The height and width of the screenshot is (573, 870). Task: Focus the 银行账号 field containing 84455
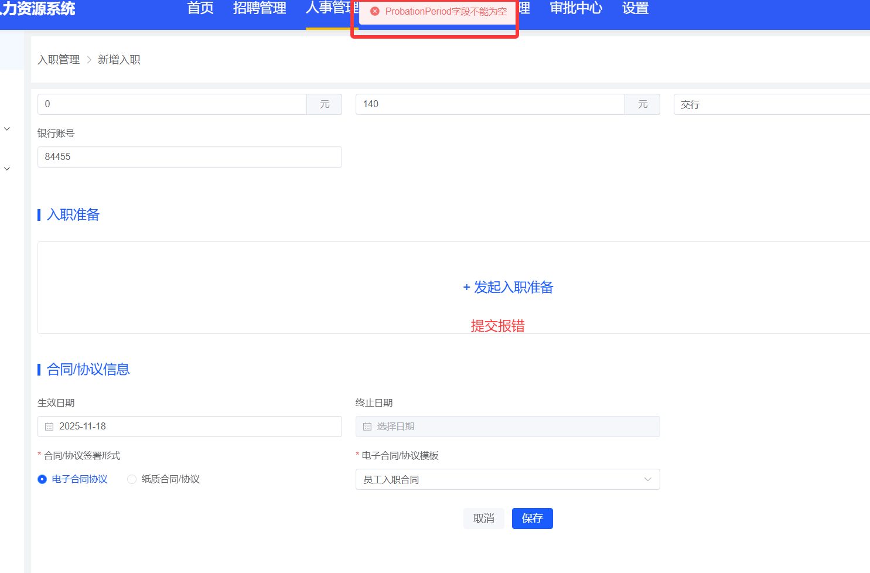(189, 157)
